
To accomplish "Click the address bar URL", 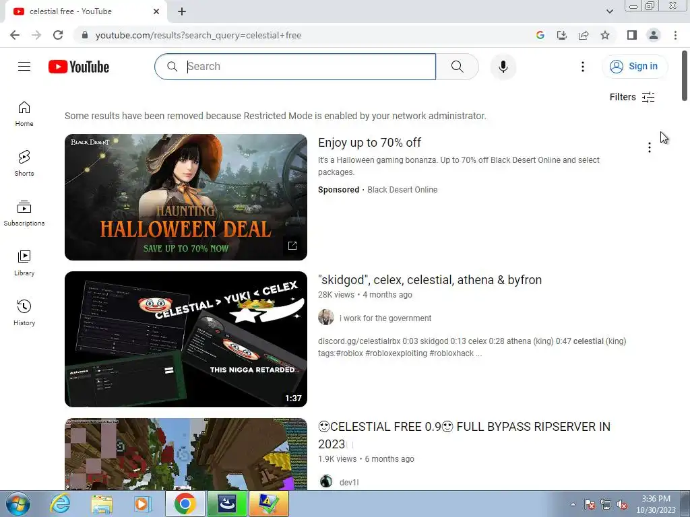I will pyautogui.click(x=198, y=35).
